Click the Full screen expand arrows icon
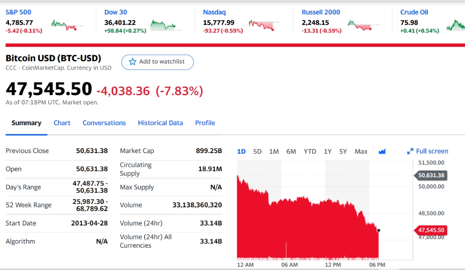The height and width of the screenshot is (270, 465). tap(410, 151)
